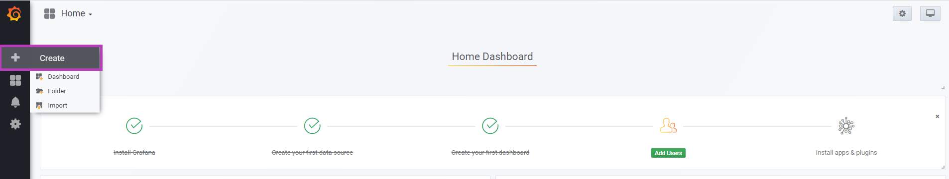
Task: Click the Add Users people icon
Action: (668, 125)
